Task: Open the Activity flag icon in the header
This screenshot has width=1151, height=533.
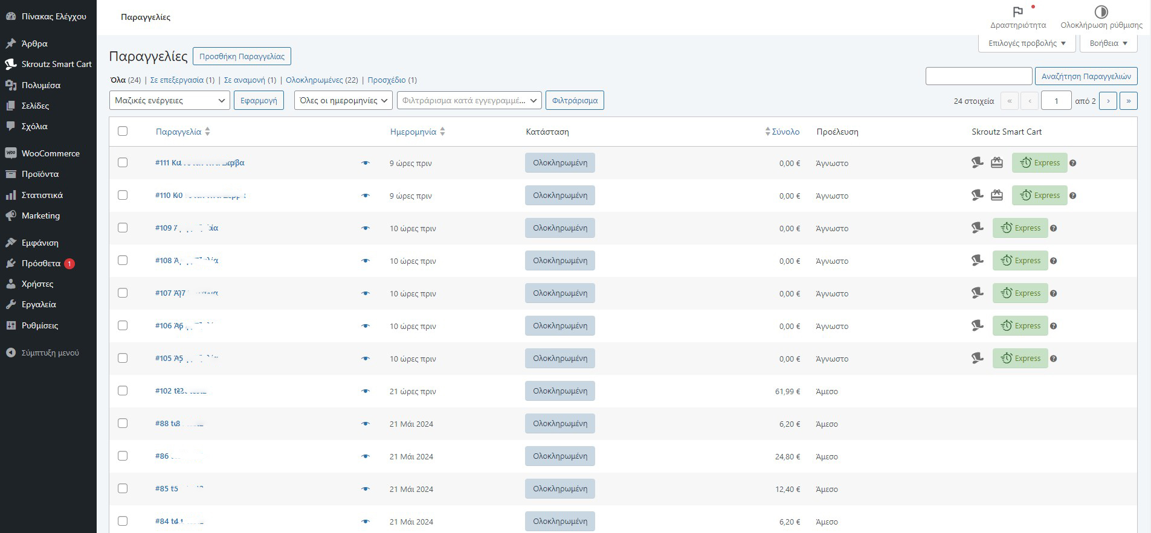Action: coord(1017,12)
